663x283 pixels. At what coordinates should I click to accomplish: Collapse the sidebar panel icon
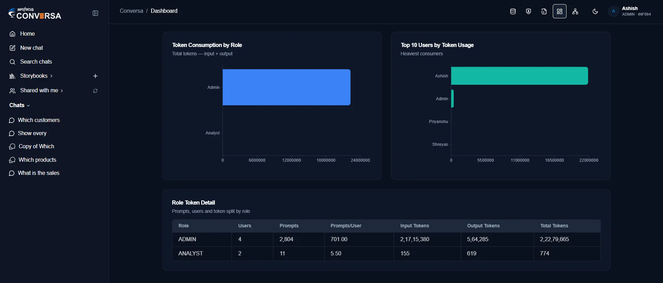coord(95,13)
